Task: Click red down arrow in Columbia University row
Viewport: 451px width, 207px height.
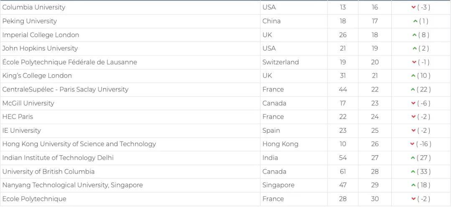Action: tap(413, 8)
